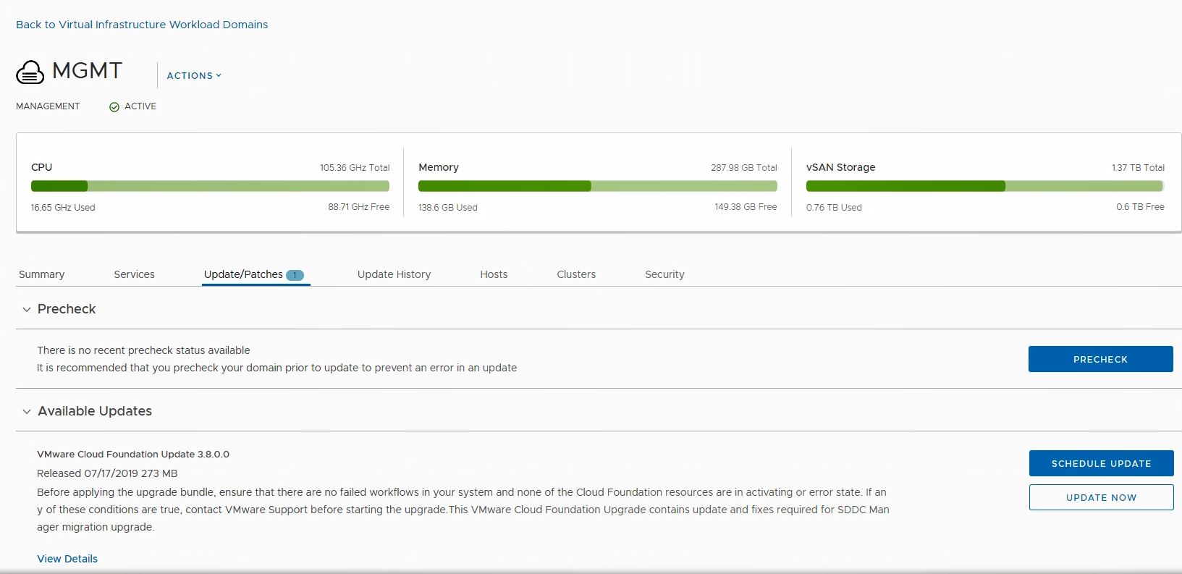This screenshot has width=1182, height=574.
Task: Open the Clusters tab
Action: point(576,274)
